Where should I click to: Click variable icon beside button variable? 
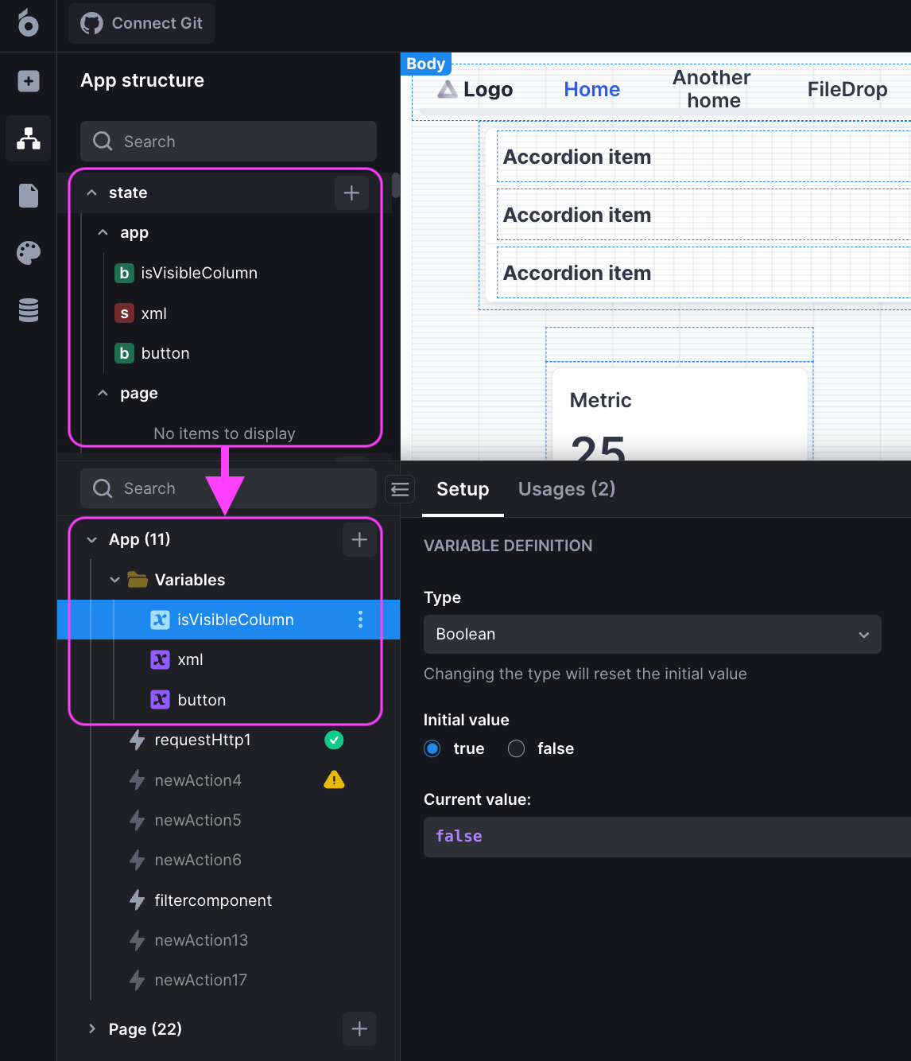click(160, 700)
